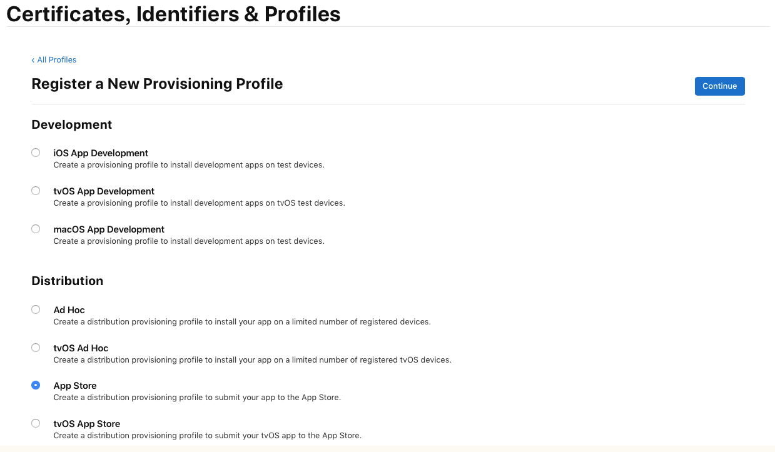Click the Continue button
Image resolution: width=775 pixels, height=452 pixels.
719,86
